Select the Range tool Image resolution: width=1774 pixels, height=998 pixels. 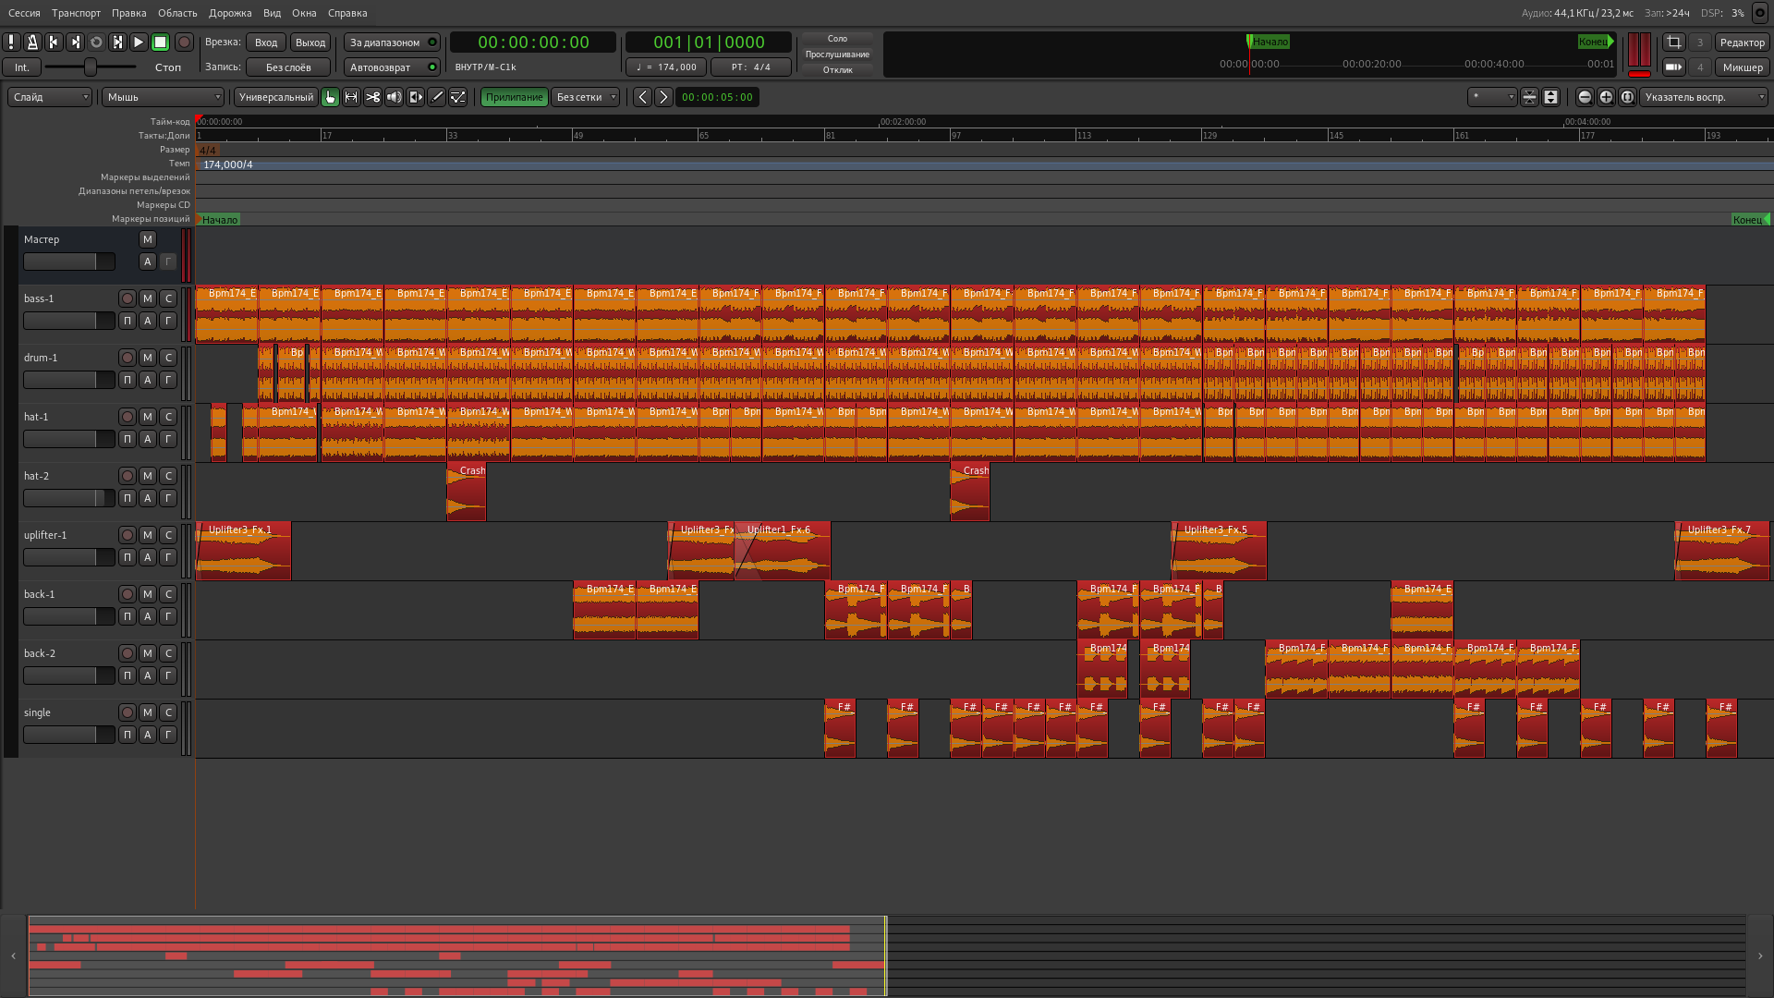351,97
